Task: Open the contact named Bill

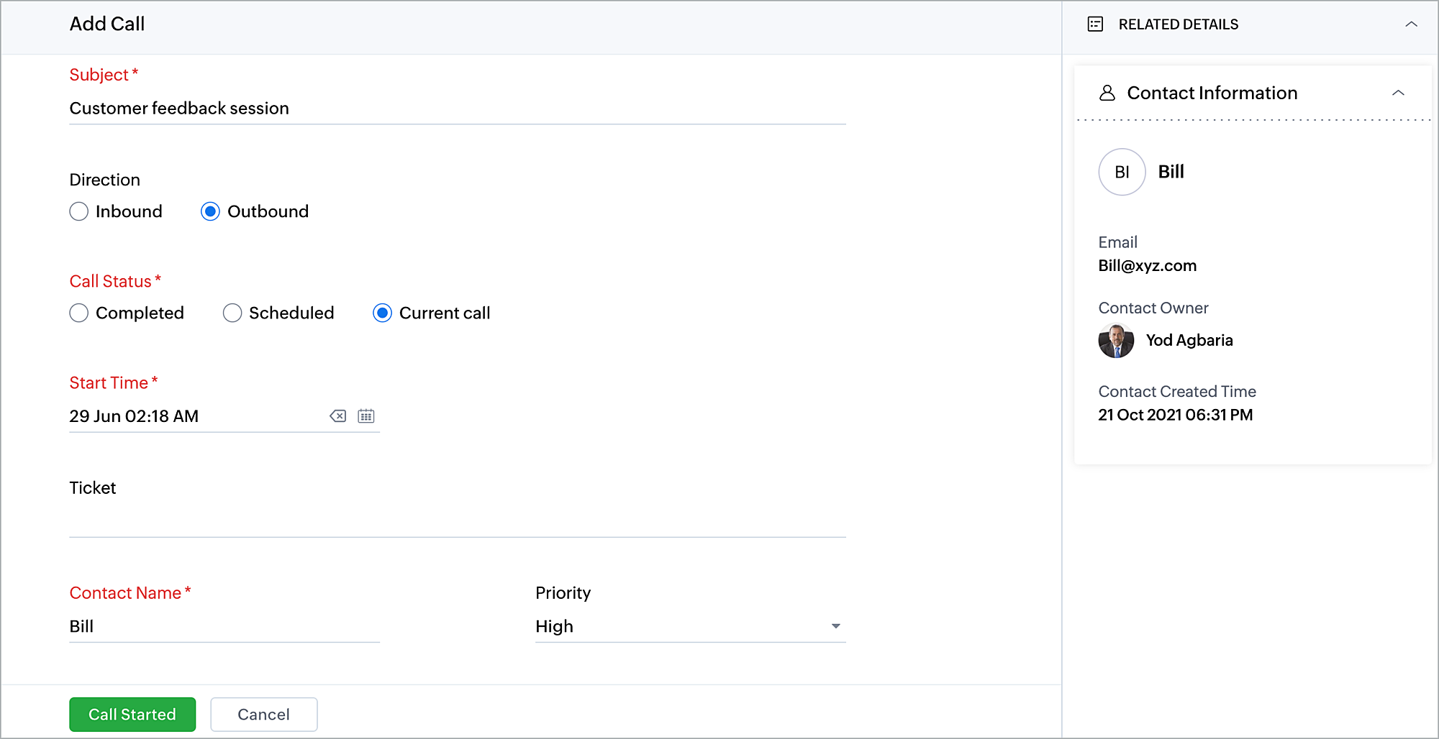Action: point(1171,172)
